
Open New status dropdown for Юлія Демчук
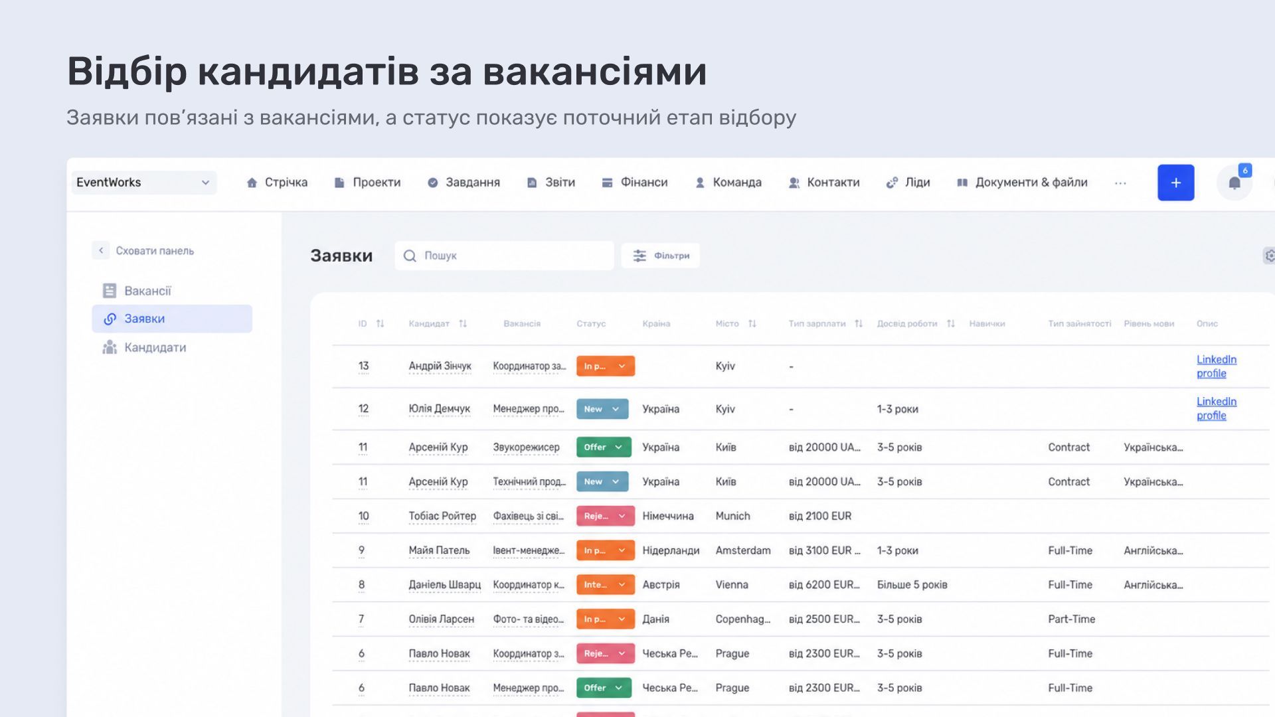[x=602, y=409]
